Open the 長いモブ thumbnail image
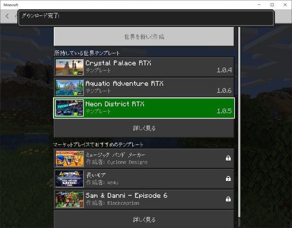292x228 pixels. point(70,179)
